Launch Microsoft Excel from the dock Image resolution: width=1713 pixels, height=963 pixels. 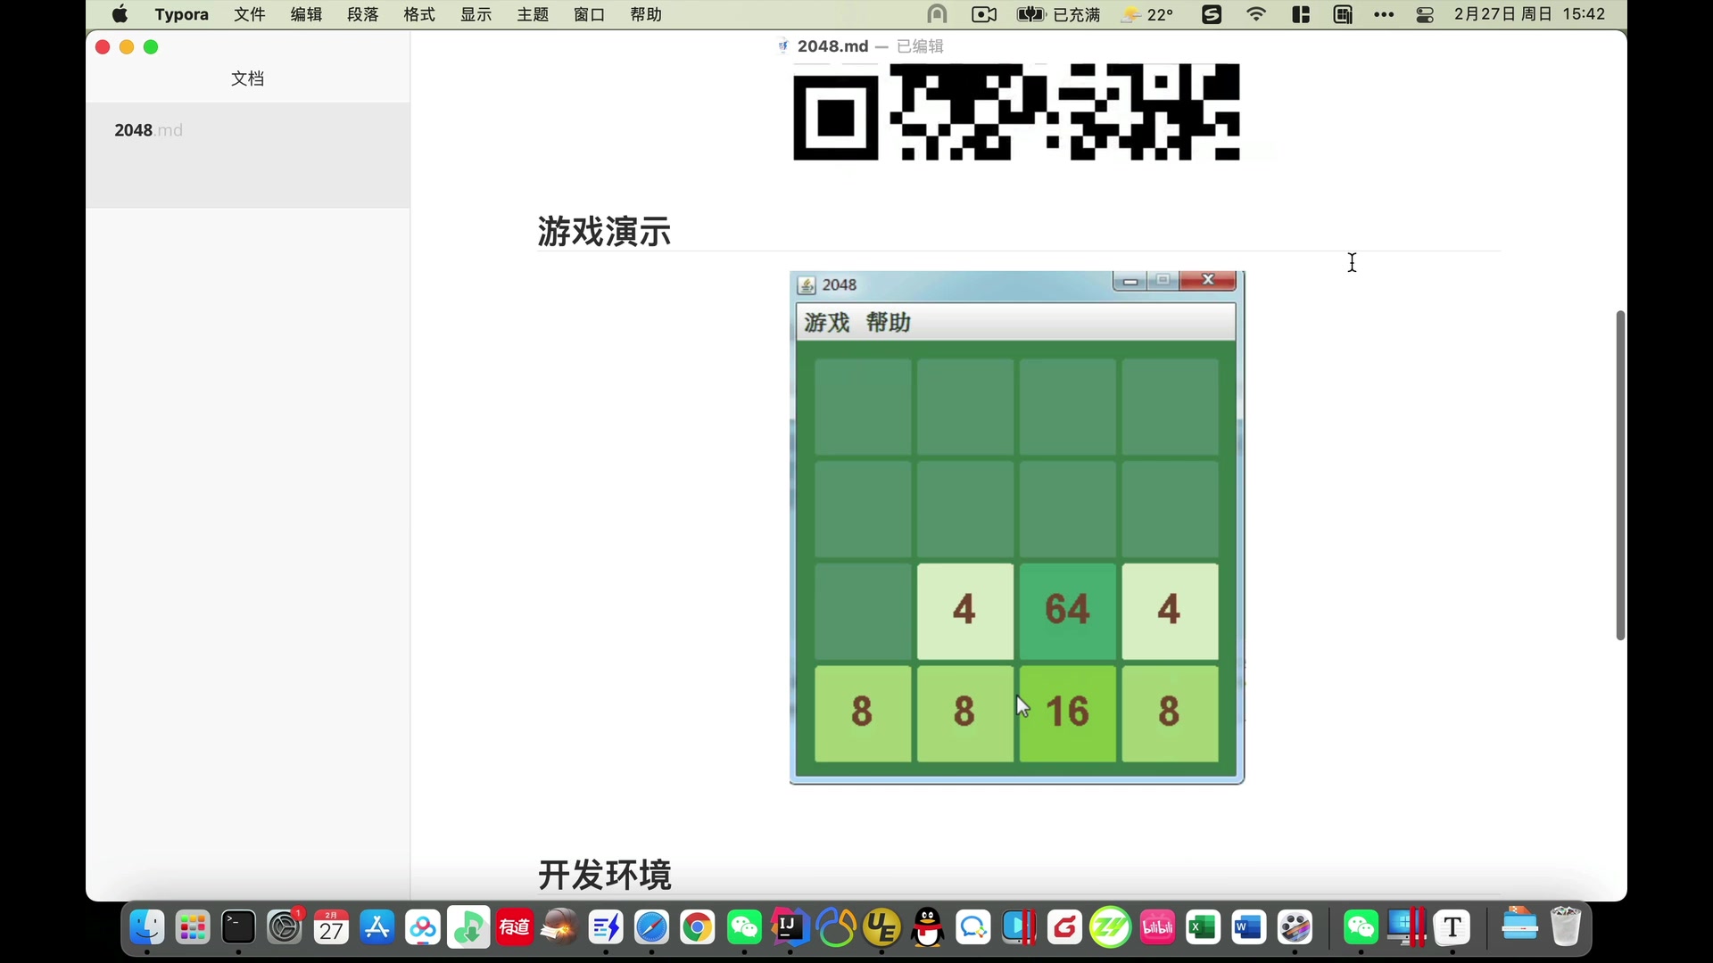point(1202,927)
